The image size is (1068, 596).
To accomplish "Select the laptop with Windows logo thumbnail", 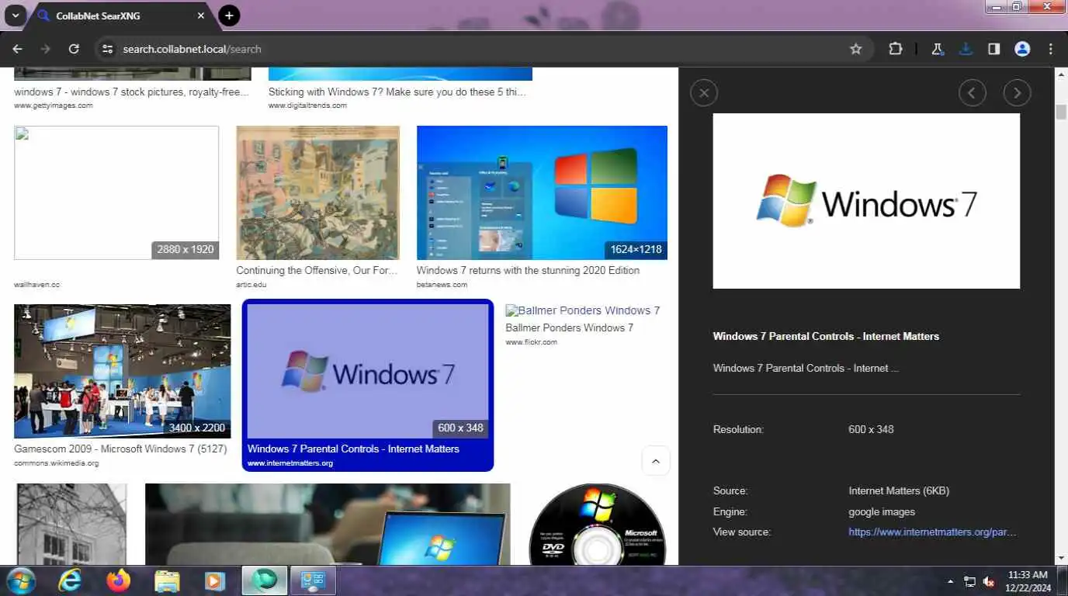I will 328,525.
